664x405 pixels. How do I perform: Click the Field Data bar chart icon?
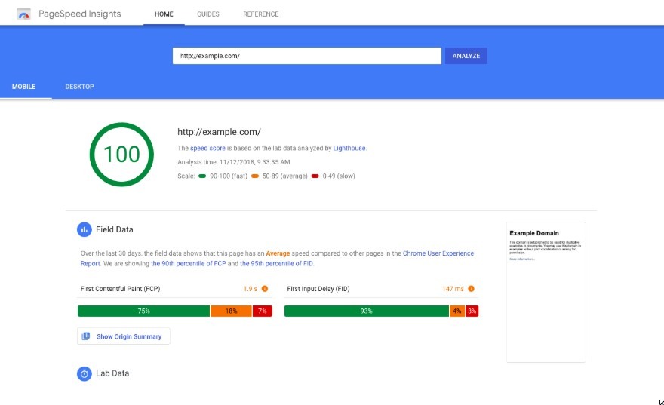85,229
